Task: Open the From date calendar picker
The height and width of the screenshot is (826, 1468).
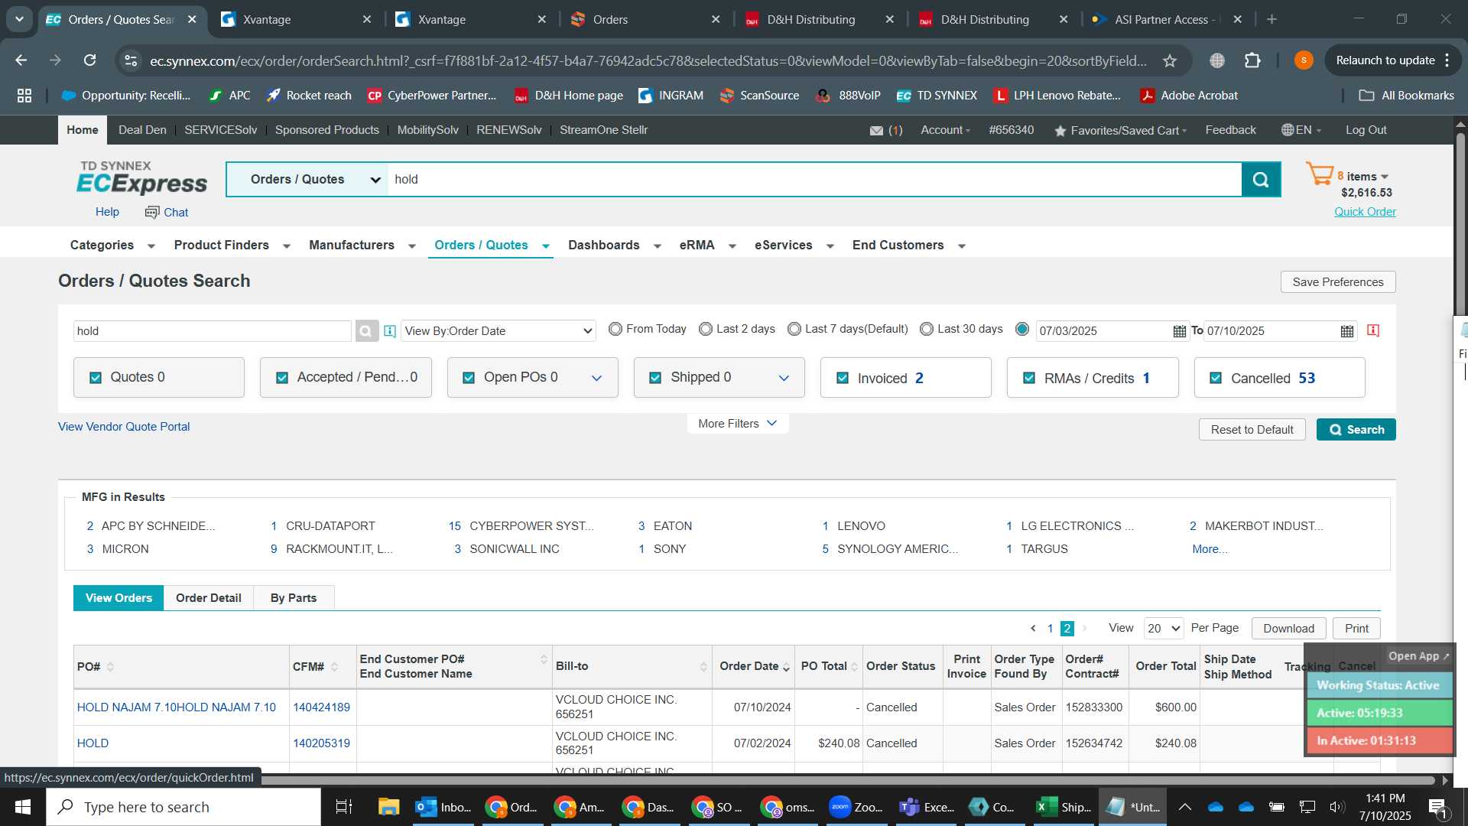Action: (x=1179, y=331)
